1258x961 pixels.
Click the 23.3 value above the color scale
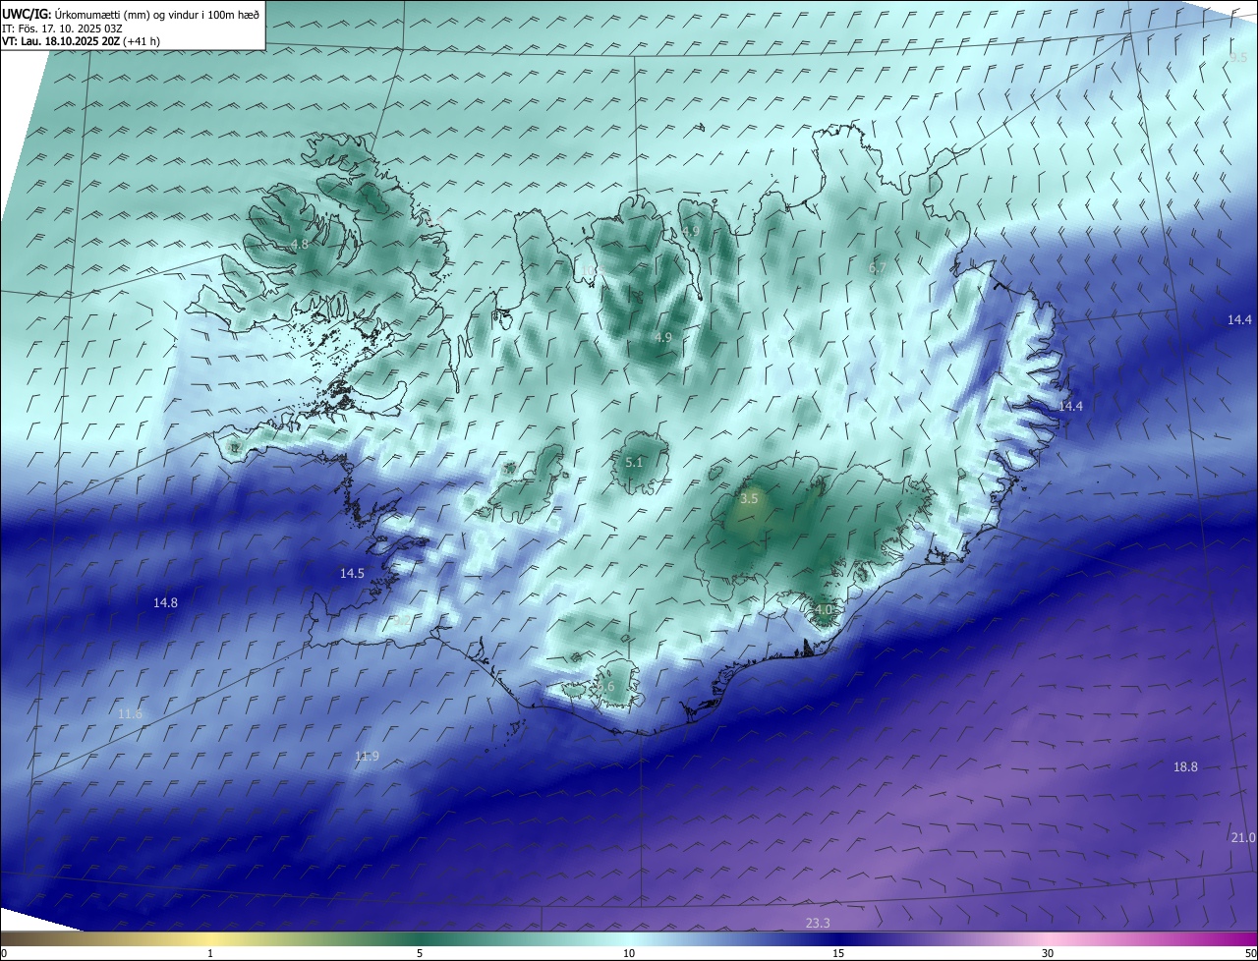pos(818,923)
